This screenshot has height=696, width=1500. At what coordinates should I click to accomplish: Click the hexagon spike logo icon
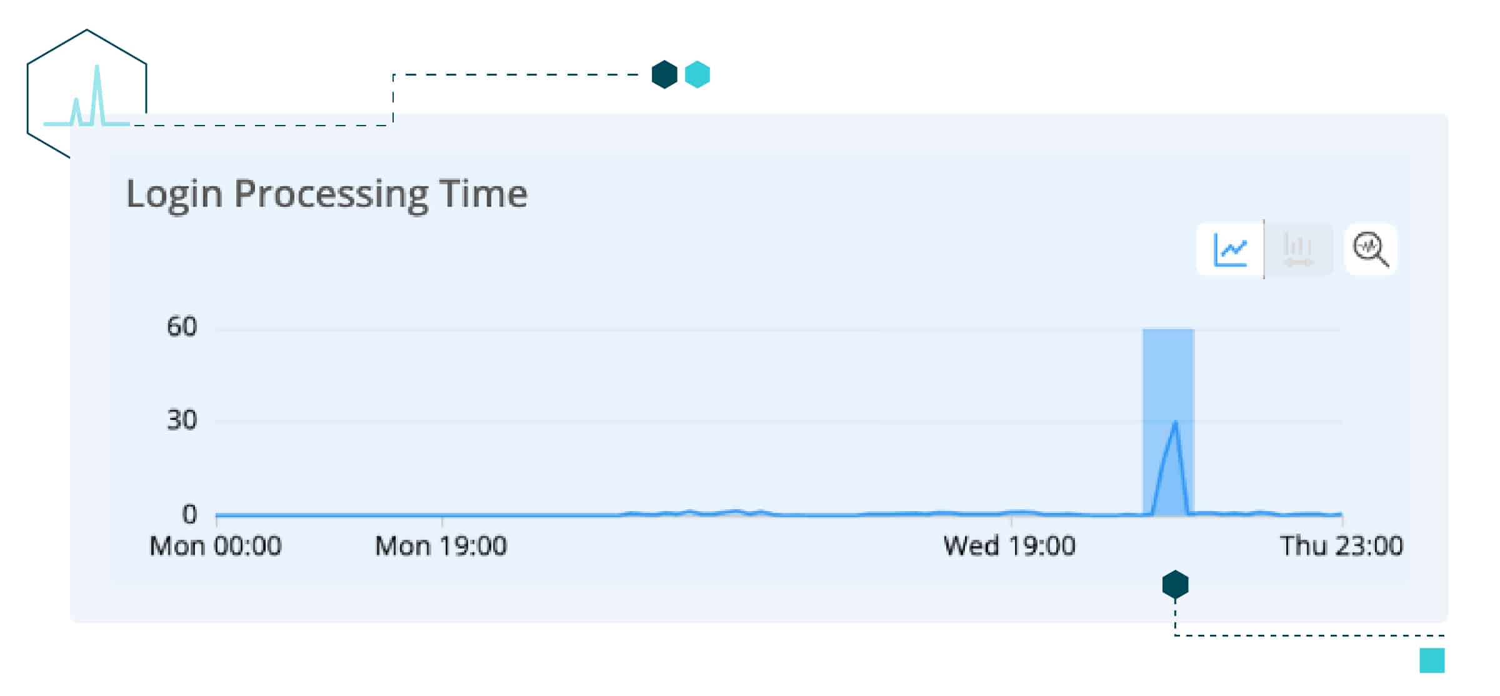[x=86, y=94]
